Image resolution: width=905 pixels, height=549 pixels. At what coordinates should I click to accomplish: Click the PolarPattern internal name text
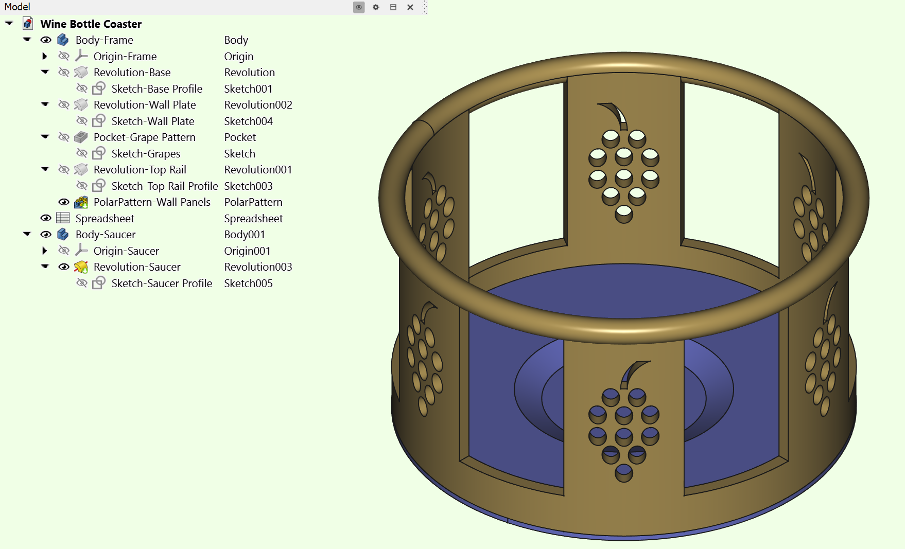pos(253,202)
